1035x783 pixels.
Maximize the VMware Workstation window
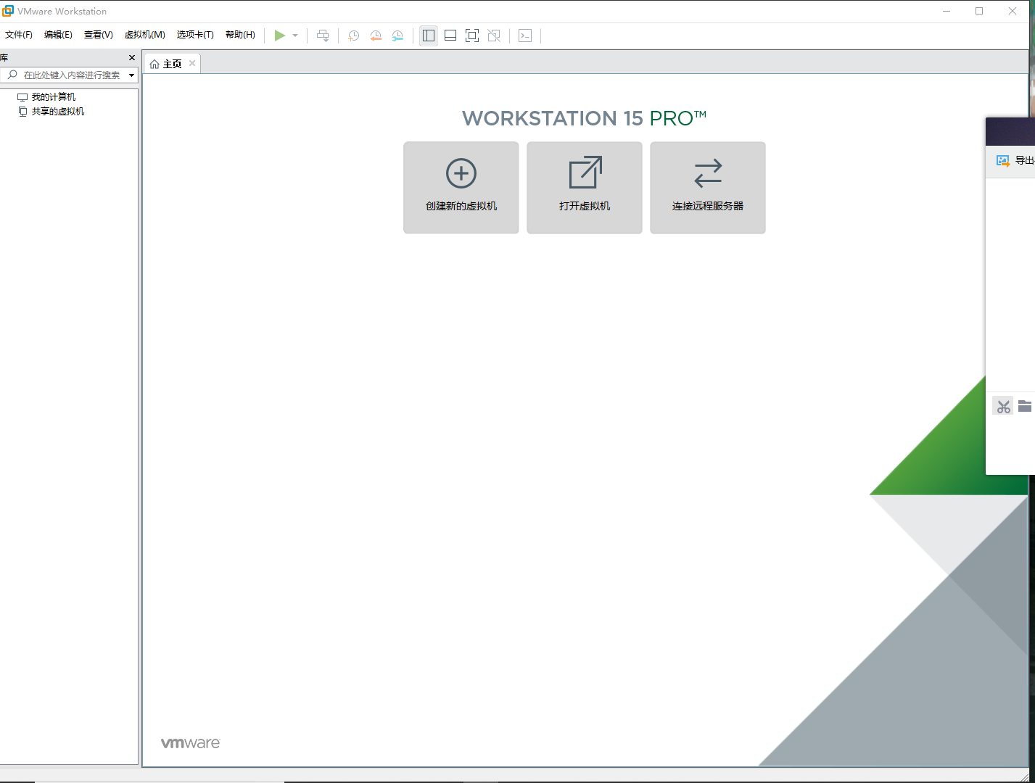[979, 11]
